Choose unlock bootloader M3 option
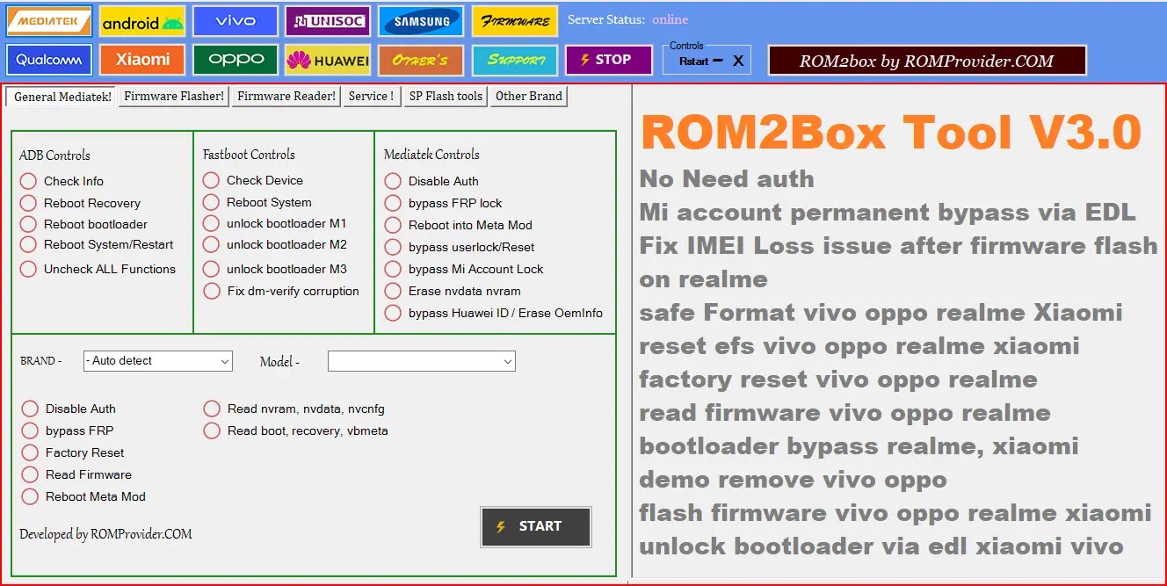1167x586 pixels. (275, 269)
